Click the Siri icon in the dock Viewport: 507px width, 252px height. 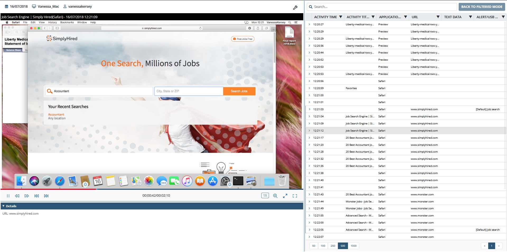pos(34,181)
